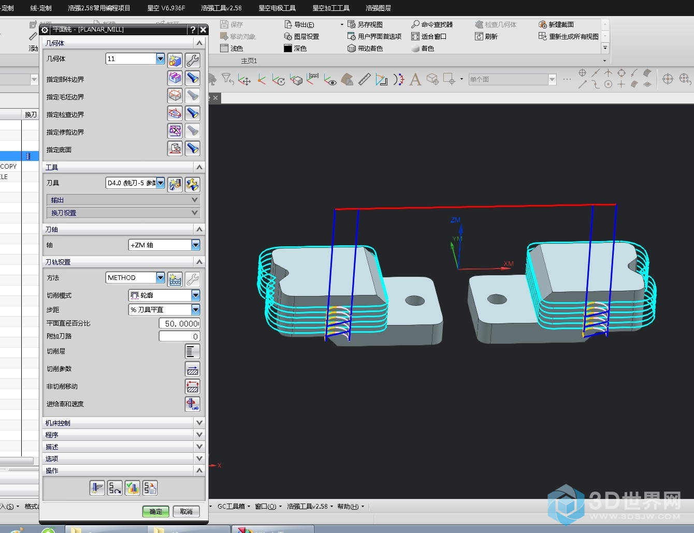Show 指定底面 with the flashlight icon
Viewport: 694px width, 533px height.
tap(192, 149)
